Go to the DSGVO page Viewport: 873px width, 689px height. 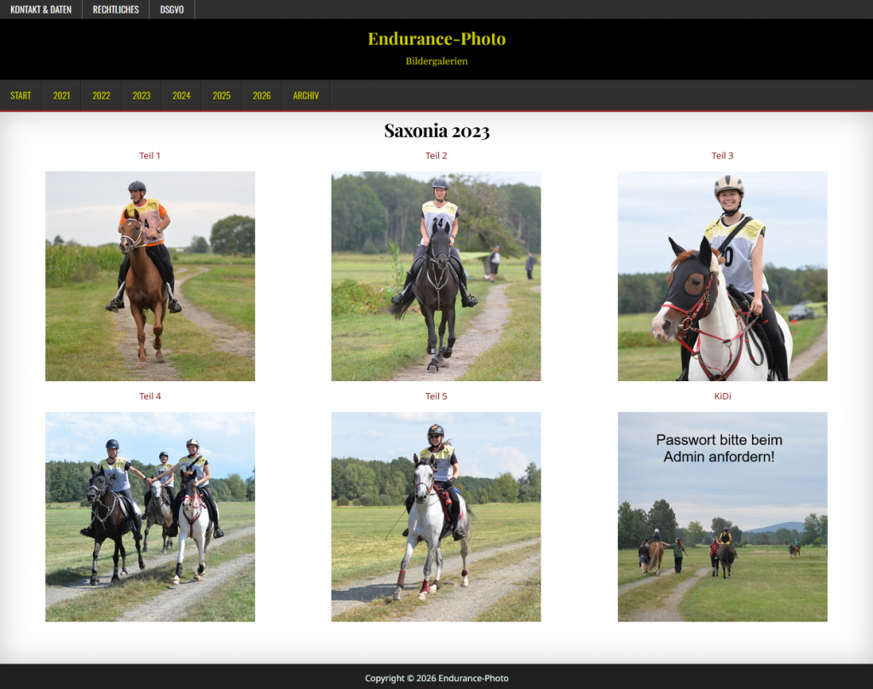[x=172, y=9]
